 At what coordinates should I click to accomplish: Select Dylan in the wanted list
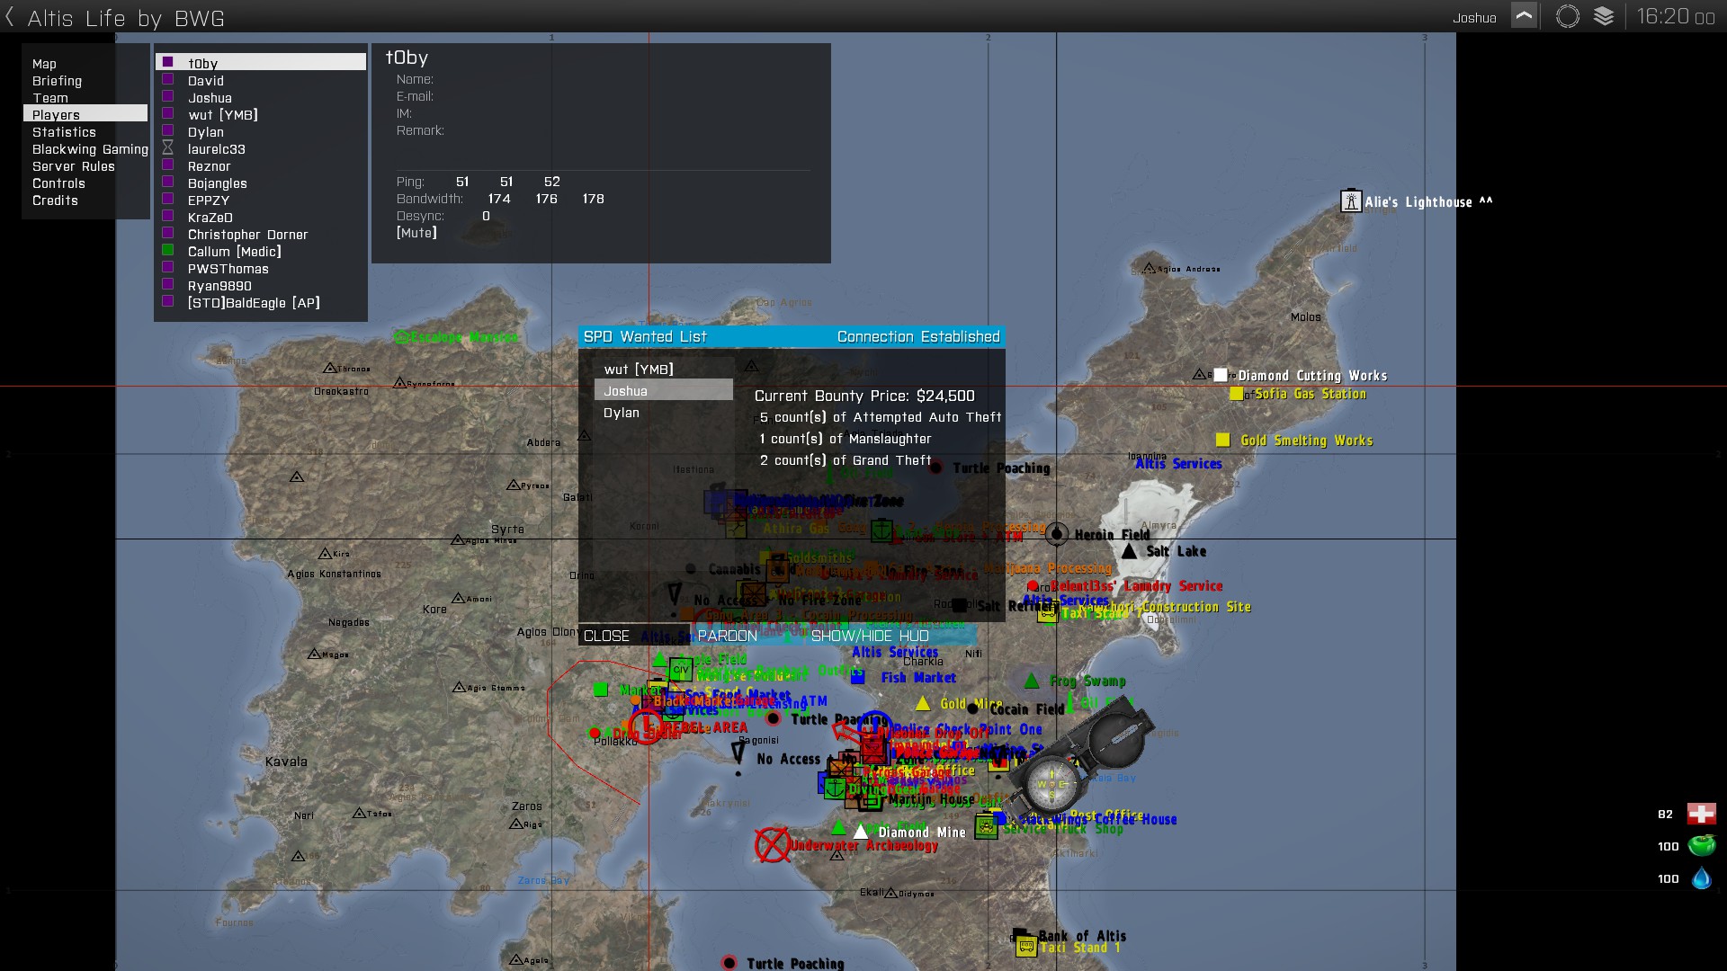622,413
